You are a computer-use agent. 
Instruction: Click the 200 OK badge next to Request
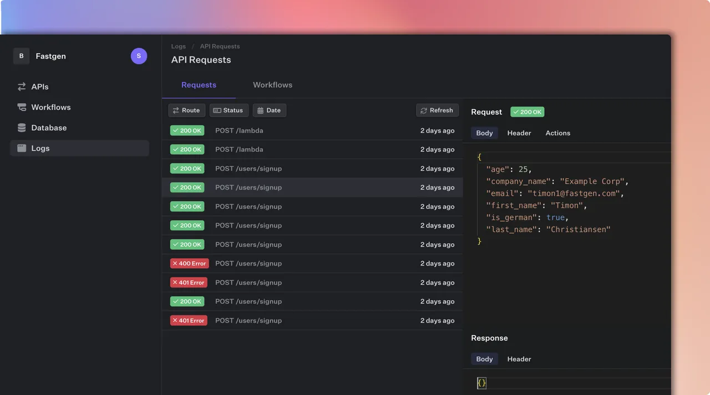click(x=527, y=112)
